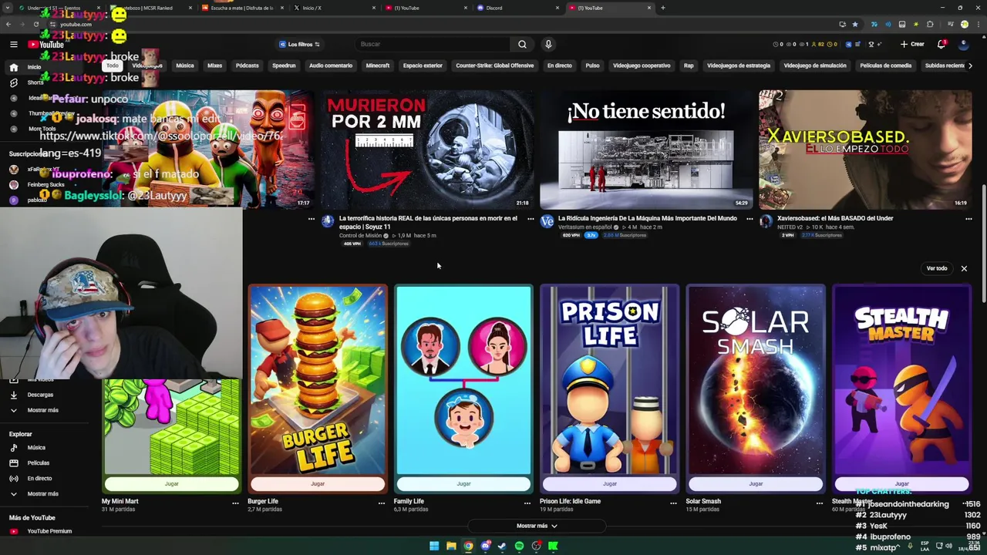Click Jugar under My Mini Mart
The width and height of the screenshot is (987, 555).
171,484
